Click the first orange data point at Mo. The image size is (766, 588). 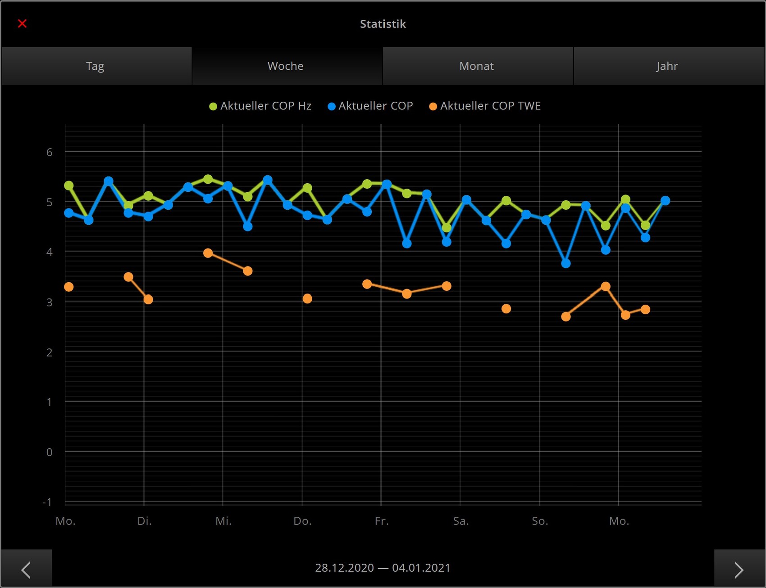tap(69, 287)
